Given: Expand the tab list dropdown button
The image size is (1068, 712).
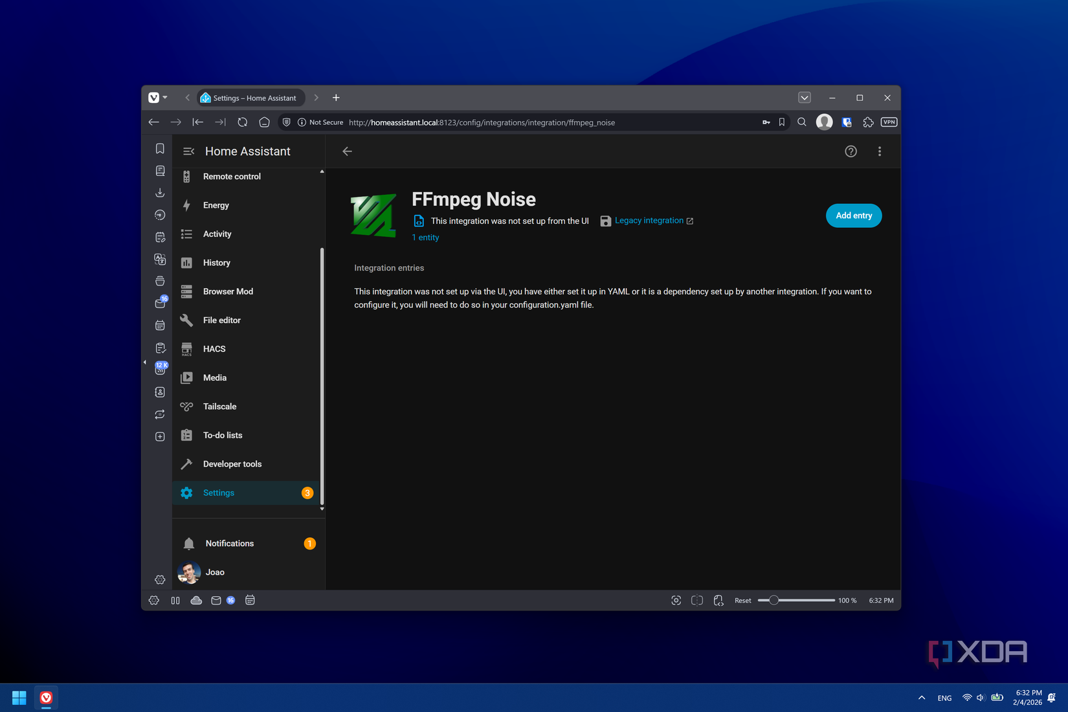Looking at the screenshot, I should click(x=805, y=98).
